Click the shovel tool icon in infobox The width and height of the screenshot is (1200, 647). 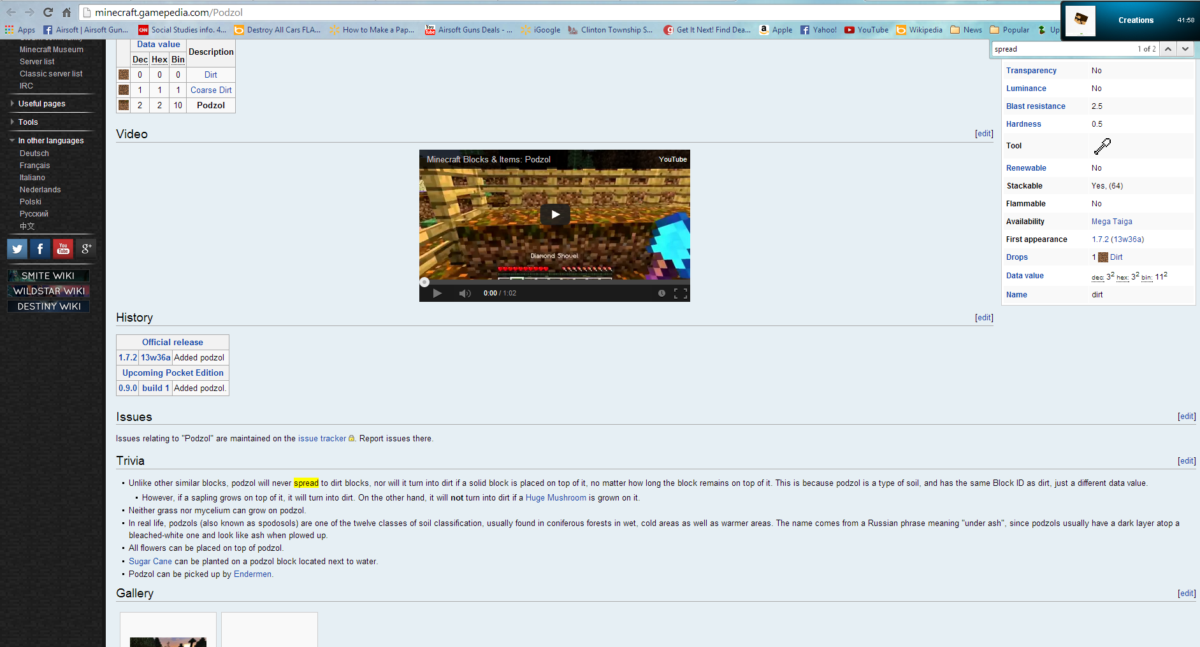pyautogui.click(x=1102, y=146)
